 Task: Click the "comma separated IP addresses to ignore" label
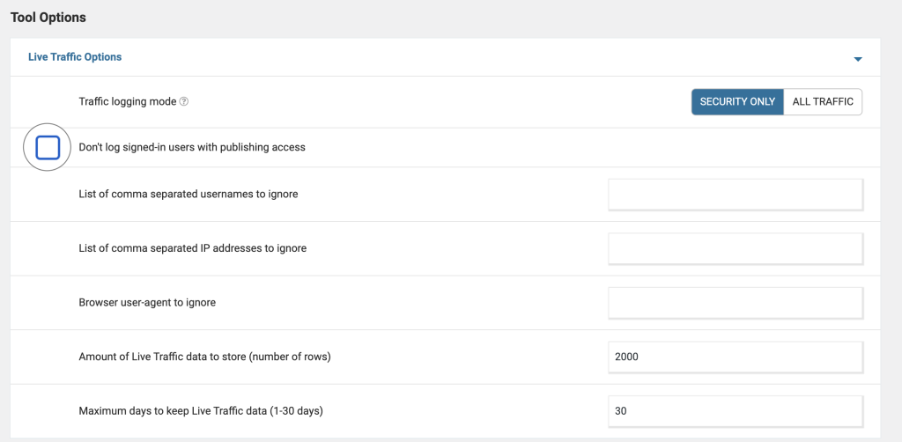click(193, 248)
